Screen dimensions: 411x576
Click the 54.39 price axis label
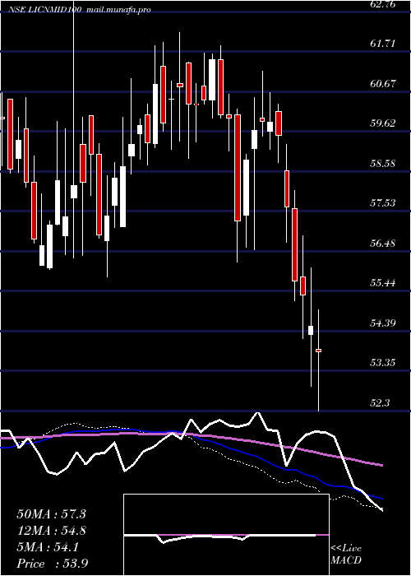click(x=383, y=323)
